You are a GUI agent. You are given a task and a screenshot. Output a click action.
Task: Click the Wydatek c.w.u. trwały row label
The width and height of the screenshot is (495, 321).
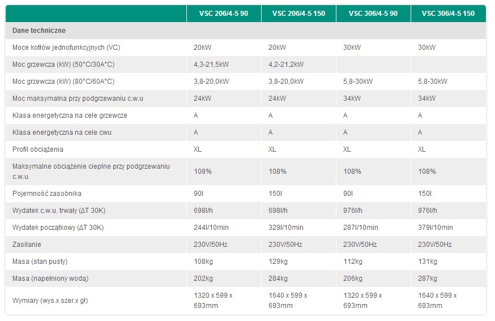pyautogui.click(x=59, y=211)
